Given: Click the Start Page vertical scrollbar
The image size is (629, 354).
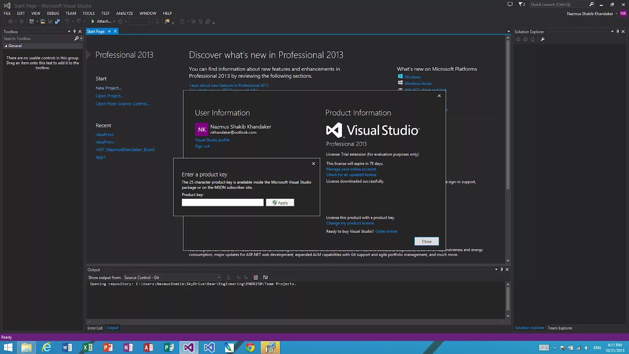Looking at the screenshot, I should coord(508,149).
